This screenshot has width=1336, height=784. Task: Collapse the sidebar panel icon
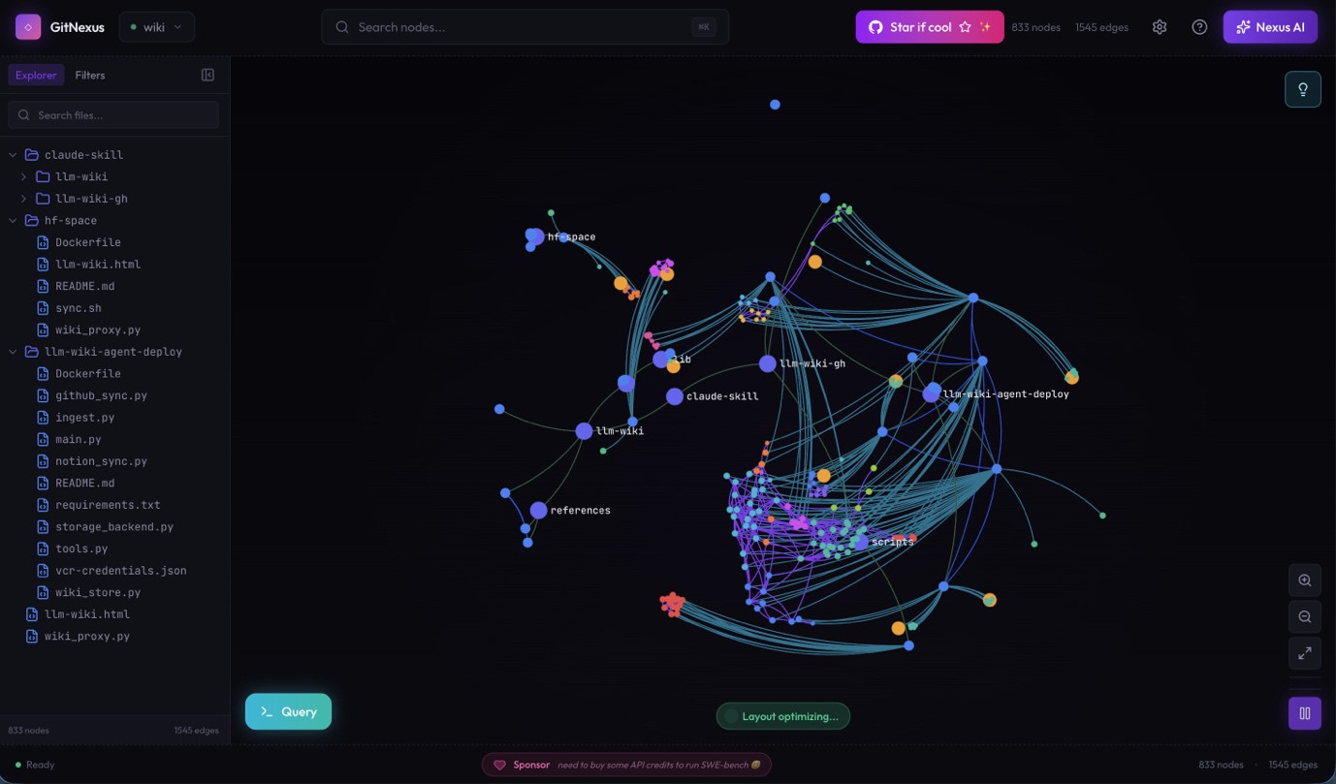click(207, 75)
